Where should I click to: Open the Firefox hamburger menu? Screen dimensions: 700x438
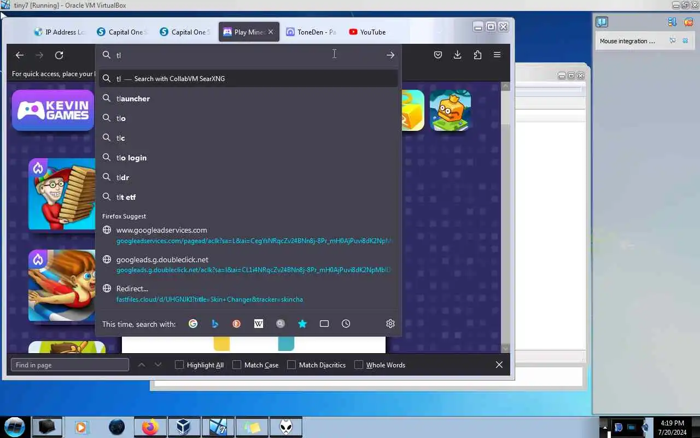click(x=497, y=55)
